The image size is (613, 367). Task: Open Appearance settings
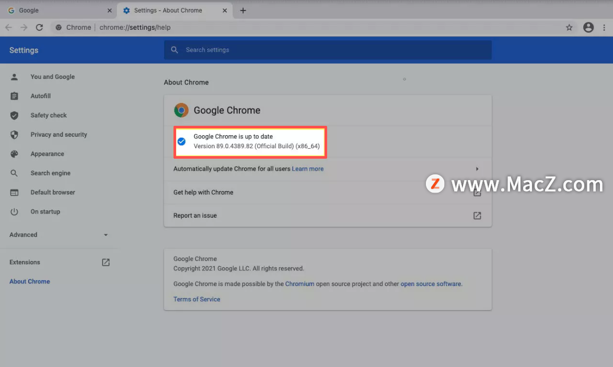(x=48, y=154)
